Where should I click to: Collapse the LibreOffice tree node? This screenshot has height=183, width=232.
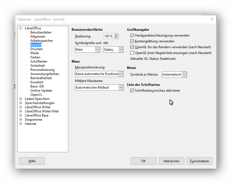(21, 28)
